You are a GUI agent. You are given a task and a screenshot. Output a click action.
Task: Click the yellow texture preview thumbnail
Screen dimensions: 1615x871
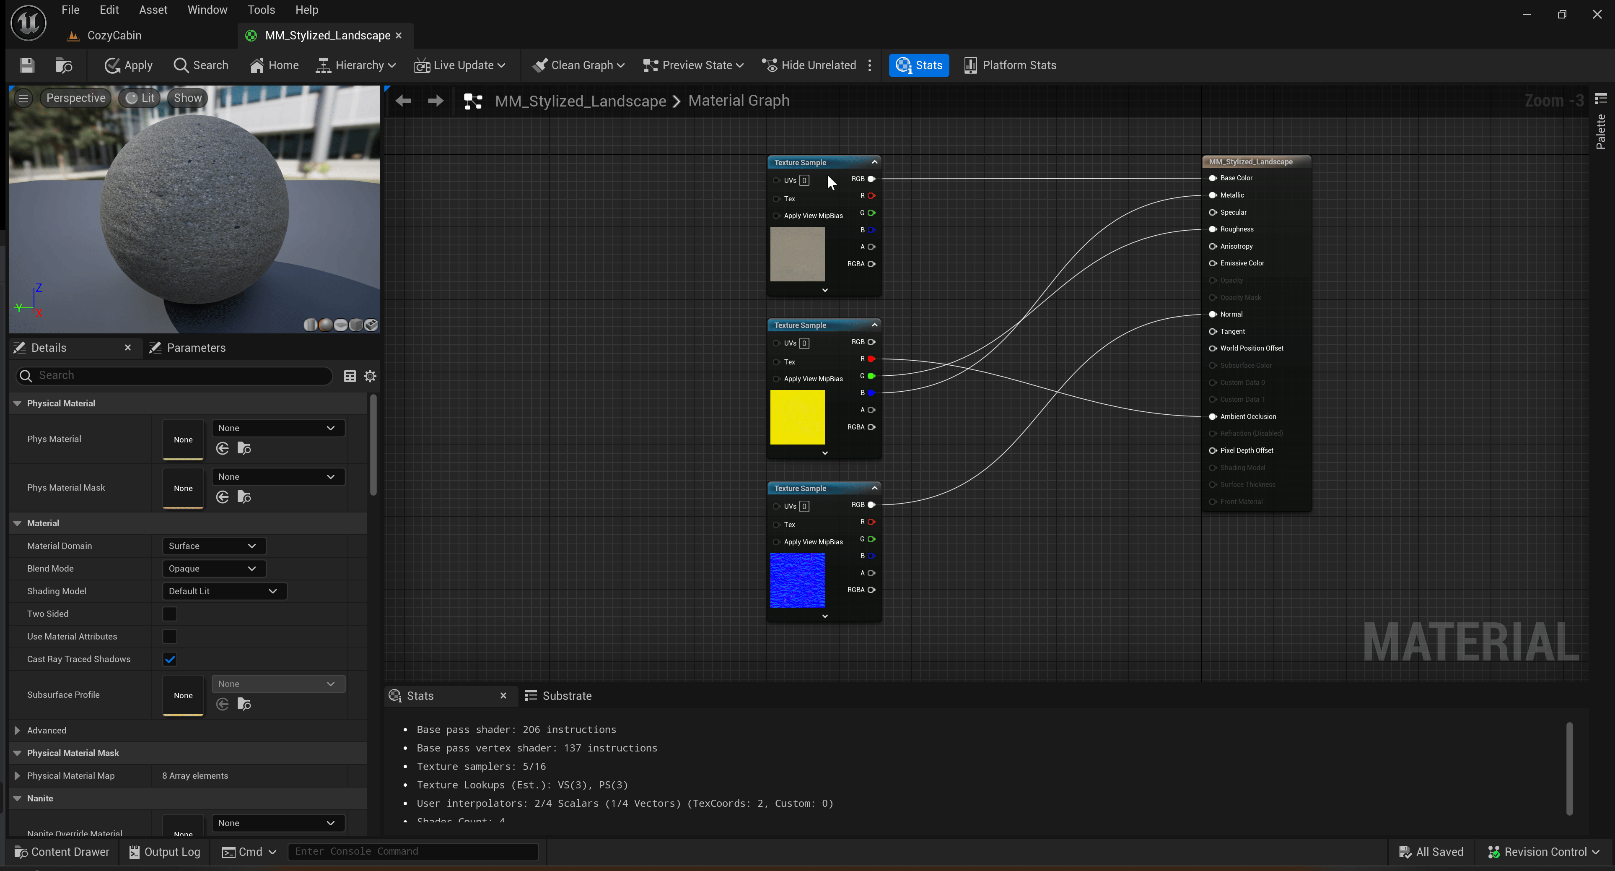tap(797, 416)
